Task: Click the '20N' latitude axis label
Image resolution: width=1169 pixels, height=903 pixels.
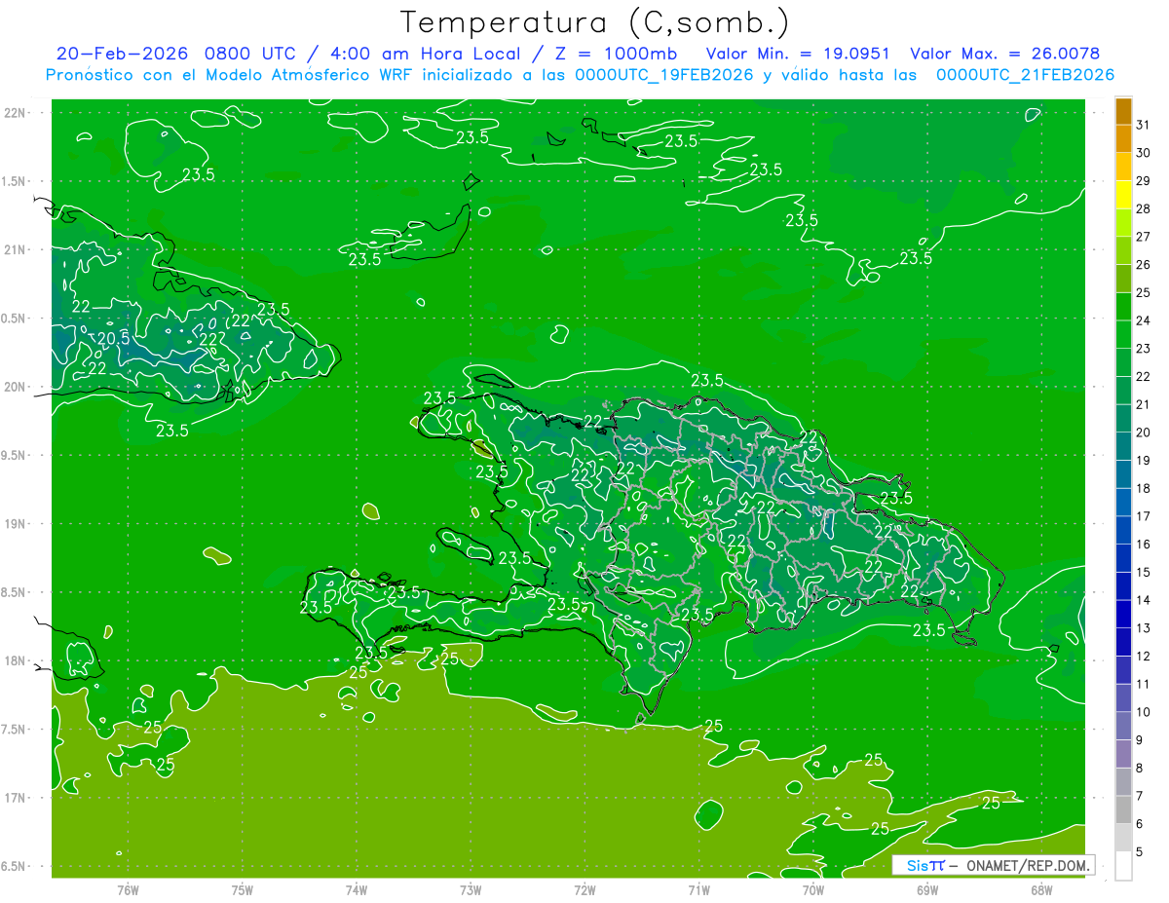Action: (16, 387)
